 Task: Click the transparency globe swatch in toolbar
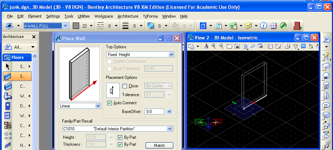[x=151, y=26]
